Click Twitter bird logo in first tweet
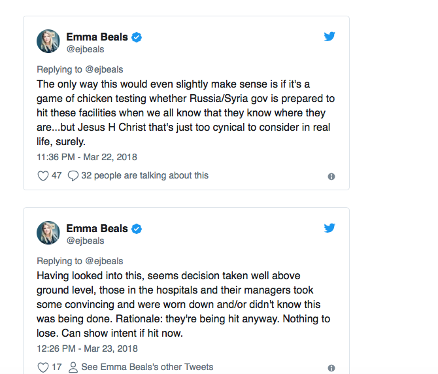 (x=329, y=37)
